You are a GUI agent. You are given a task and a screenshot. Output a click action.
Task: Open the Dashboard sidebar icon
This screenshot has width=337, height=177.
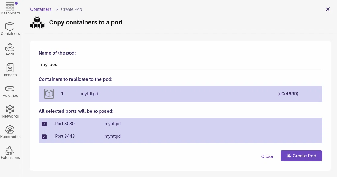click(x=10, y=6)
